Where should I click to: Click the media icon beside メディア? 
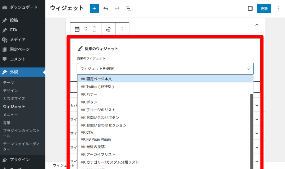tap(5, 40)
